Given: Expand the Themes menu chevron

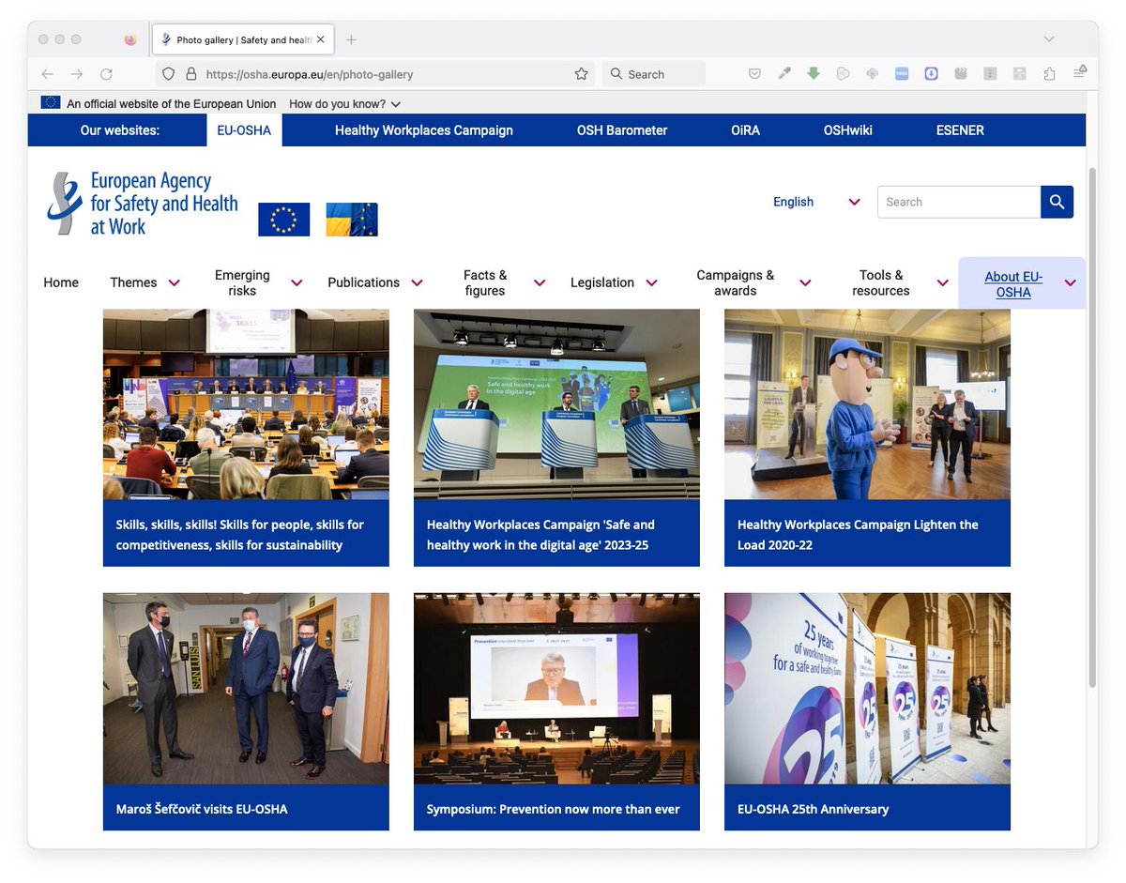Looking at the screenshot, I should click(175, 282).
